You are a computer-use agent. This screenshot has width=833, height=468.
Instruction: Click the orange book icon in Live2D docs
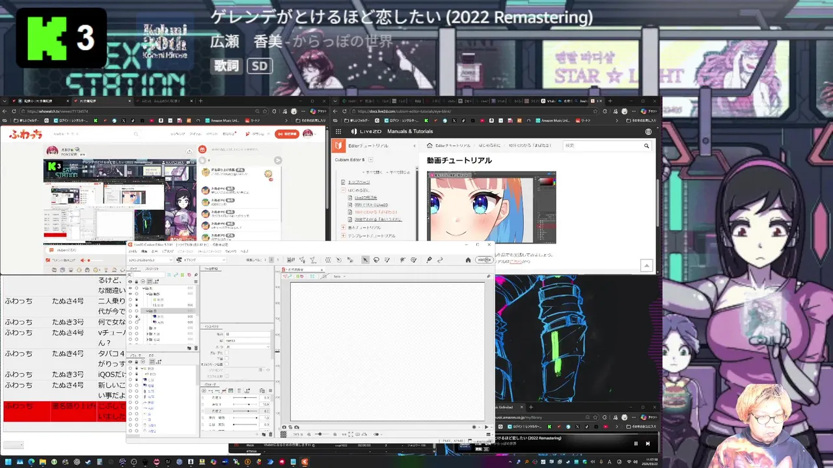tap(338, 146)
